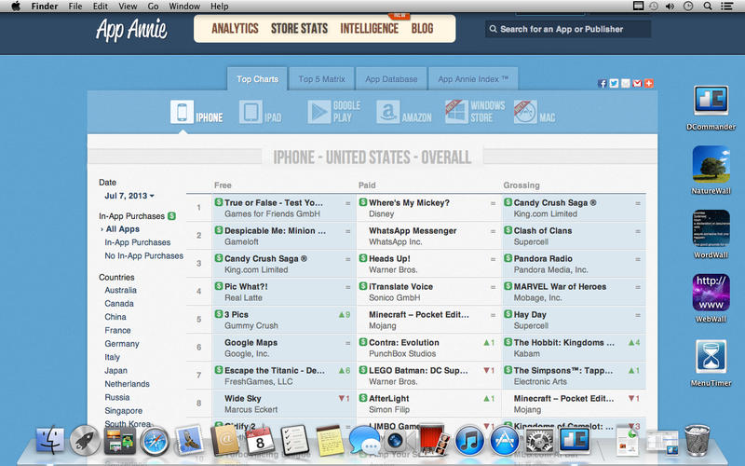Go to STORE STATS in the navigation
Image resolution: width=745 pixels, height=466 pixels.
point(299,29)
